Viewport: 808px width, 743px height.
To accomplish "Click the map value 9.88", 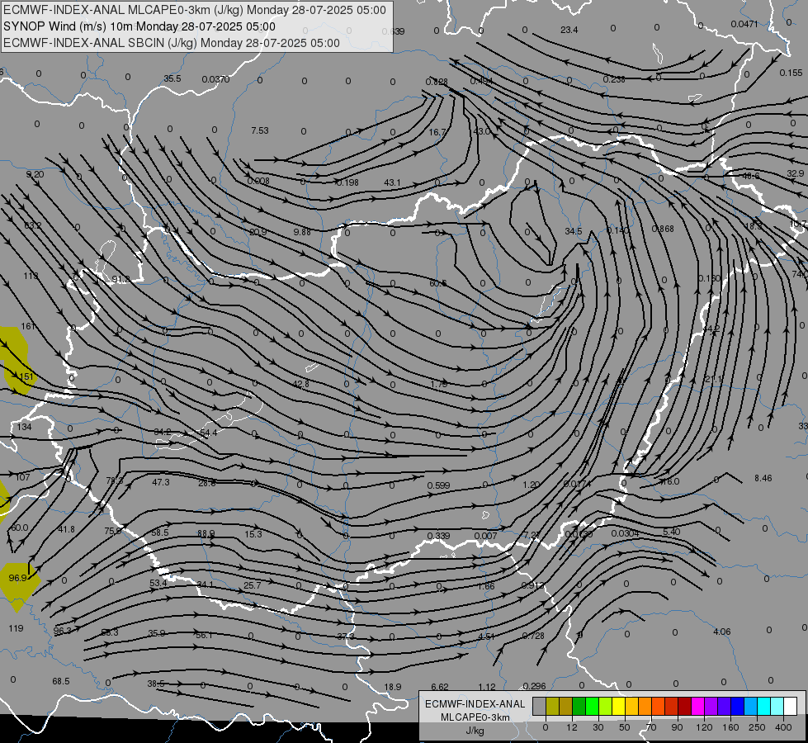I will [x=302, y=232].
